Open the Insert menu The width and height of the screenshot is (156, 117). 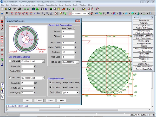[34, 5]
